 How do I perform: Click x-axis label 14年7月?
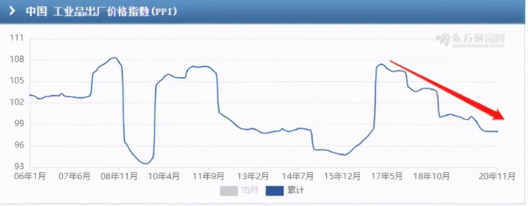point(298,176)
